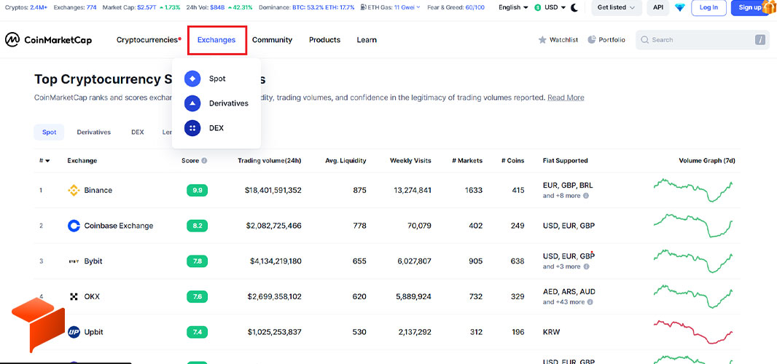Click the Exchanges: 774 stat link

[x=75, y=7]
